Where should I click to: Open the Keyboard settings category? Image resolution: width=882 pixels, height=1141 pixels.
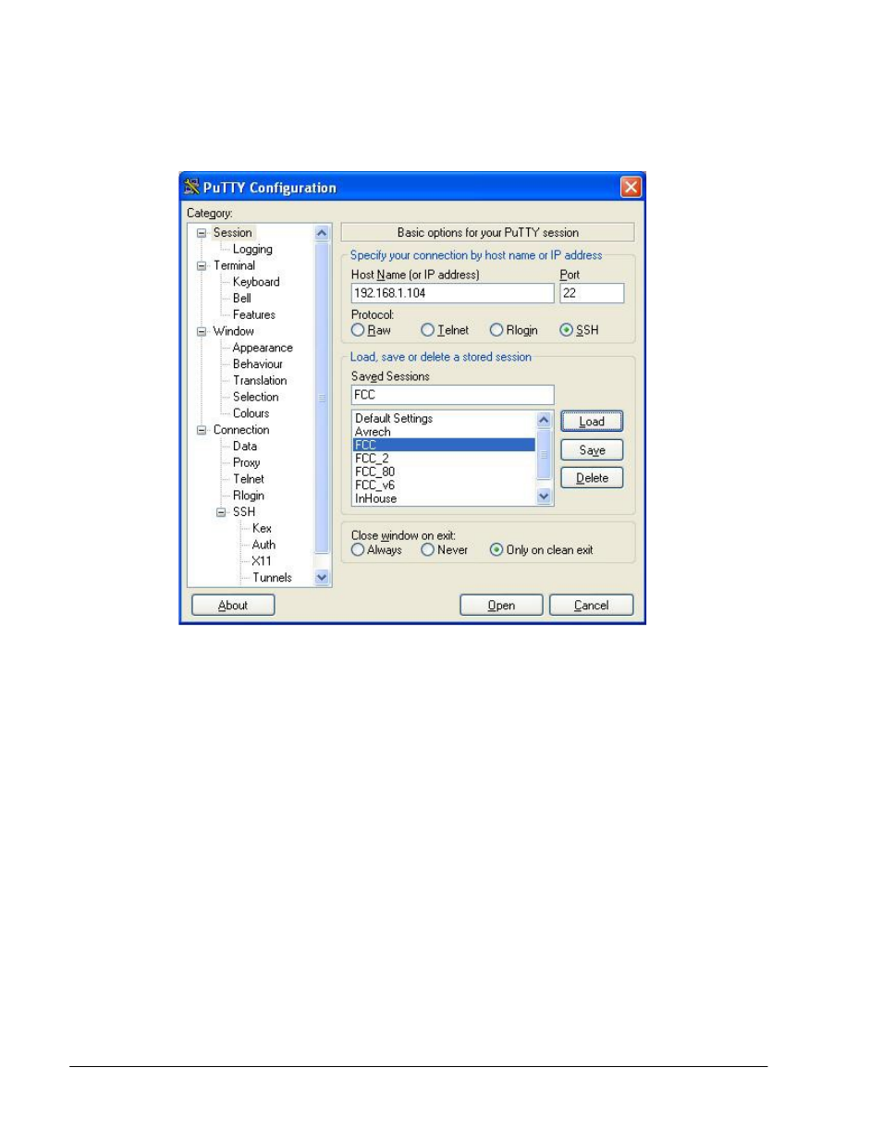256,282
